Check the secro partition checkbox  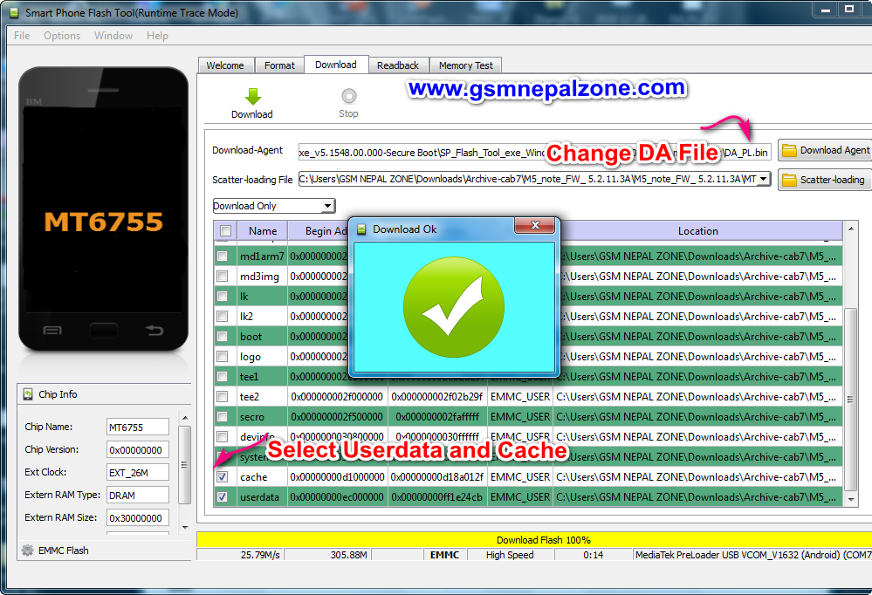click(222, 416)
